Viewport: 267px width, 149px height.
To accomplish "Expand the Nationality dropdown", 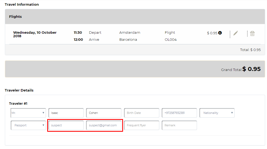I will pyautogui.click(x=217, y=113).
